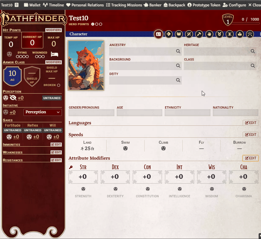Click the Rest for the Night bed icon
Viewport: 261px width, 239px height.
point(54,54)
